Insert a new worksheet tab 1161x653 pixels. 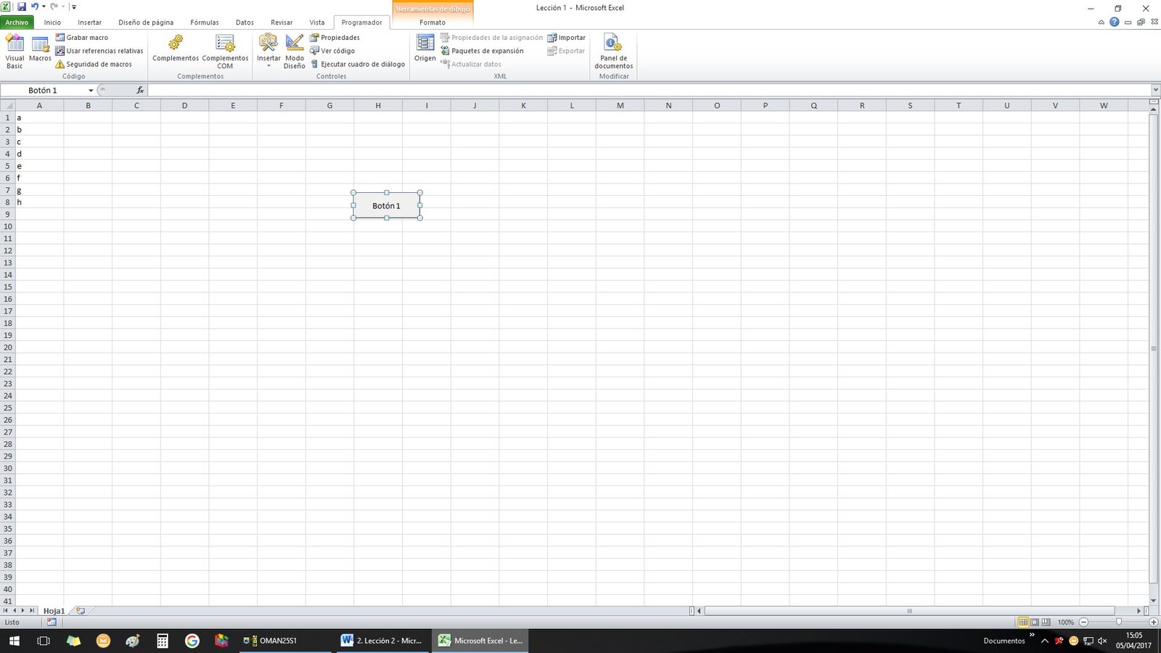pyautogui.click(x=81, y=611)
